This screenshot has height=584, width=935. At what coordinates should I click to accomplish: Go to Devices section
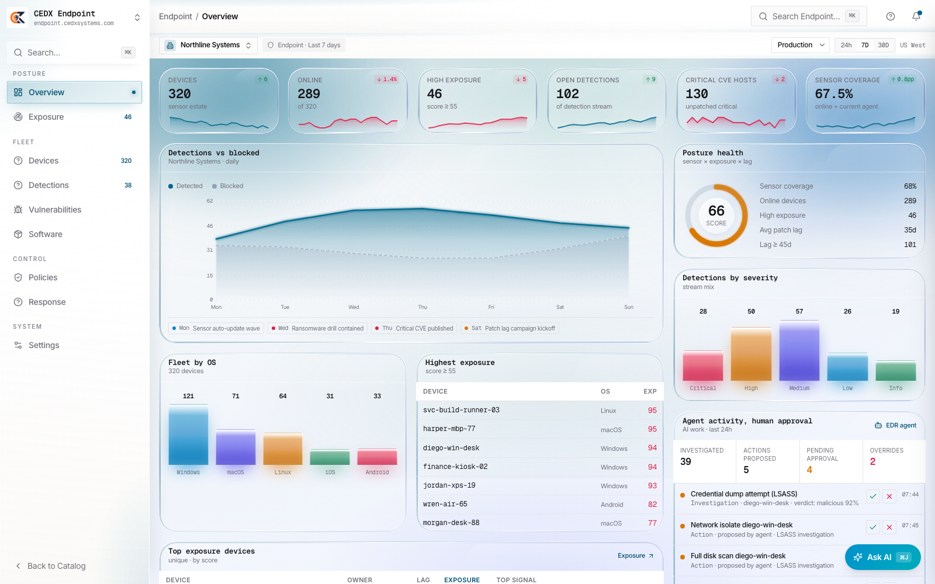(74, 161)
